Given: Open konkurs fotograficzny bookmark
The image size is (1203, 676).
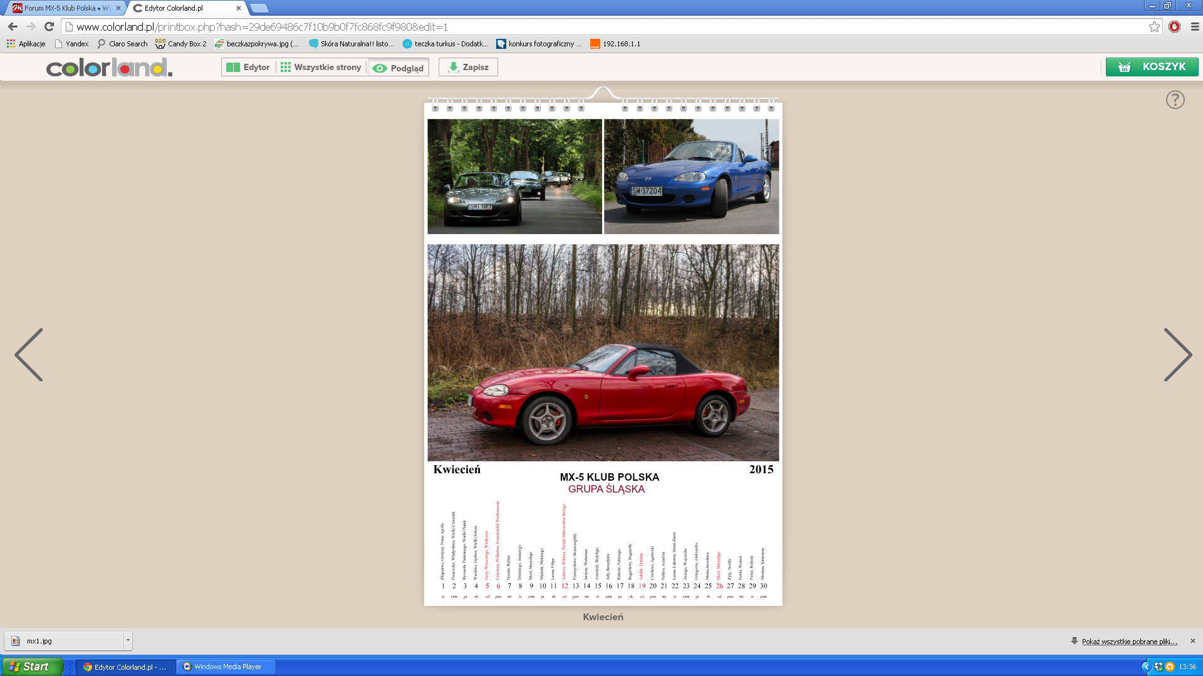Looking at the screenshot, I should 539,44.
